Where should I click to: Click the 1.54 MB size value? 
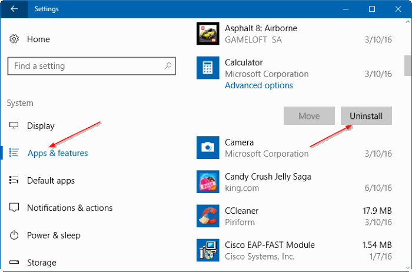pyautogui.click(x=377, y=245)
